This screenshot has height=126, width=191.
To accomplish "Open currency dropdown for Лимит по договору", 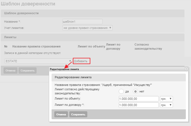I will pos(166,105).
